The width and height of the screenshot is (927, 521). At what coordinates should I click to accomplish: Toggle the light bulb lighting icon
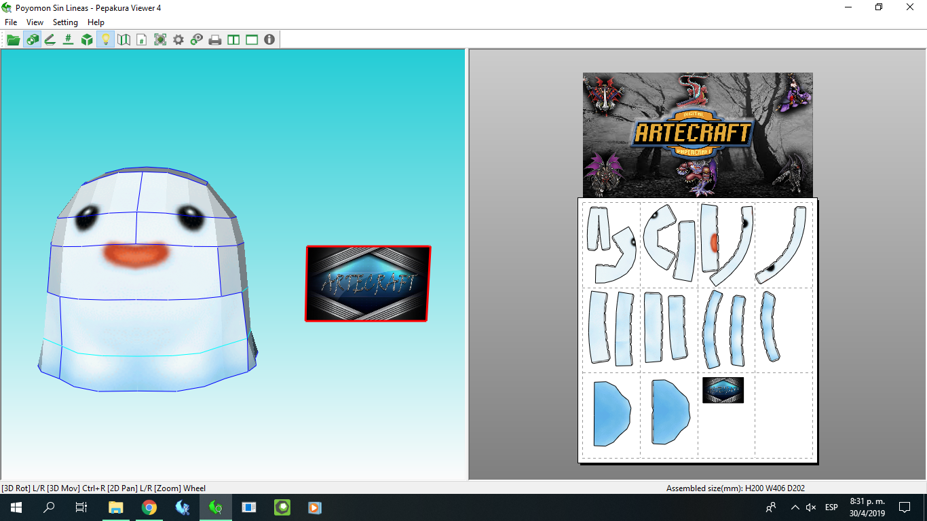pyautogui.click(x=105, y=40)
